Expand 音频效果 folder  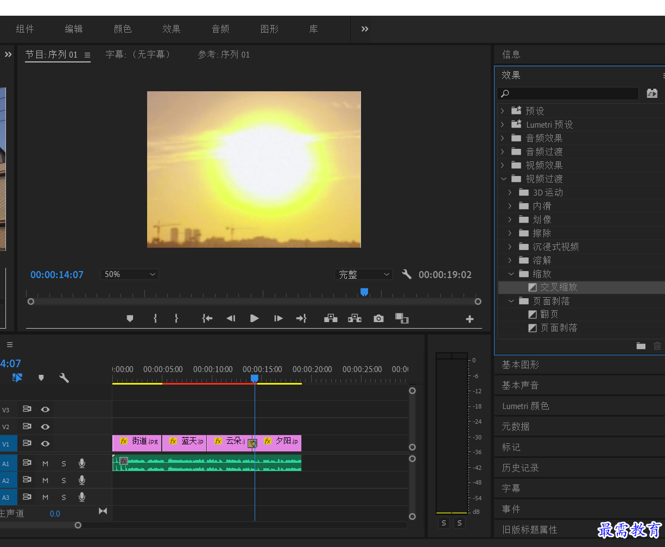tap(503, 138)
